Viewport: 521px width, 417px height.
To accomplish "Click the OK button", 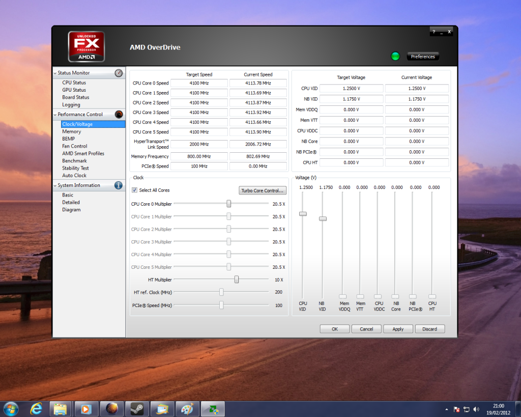I will point(335,329).
